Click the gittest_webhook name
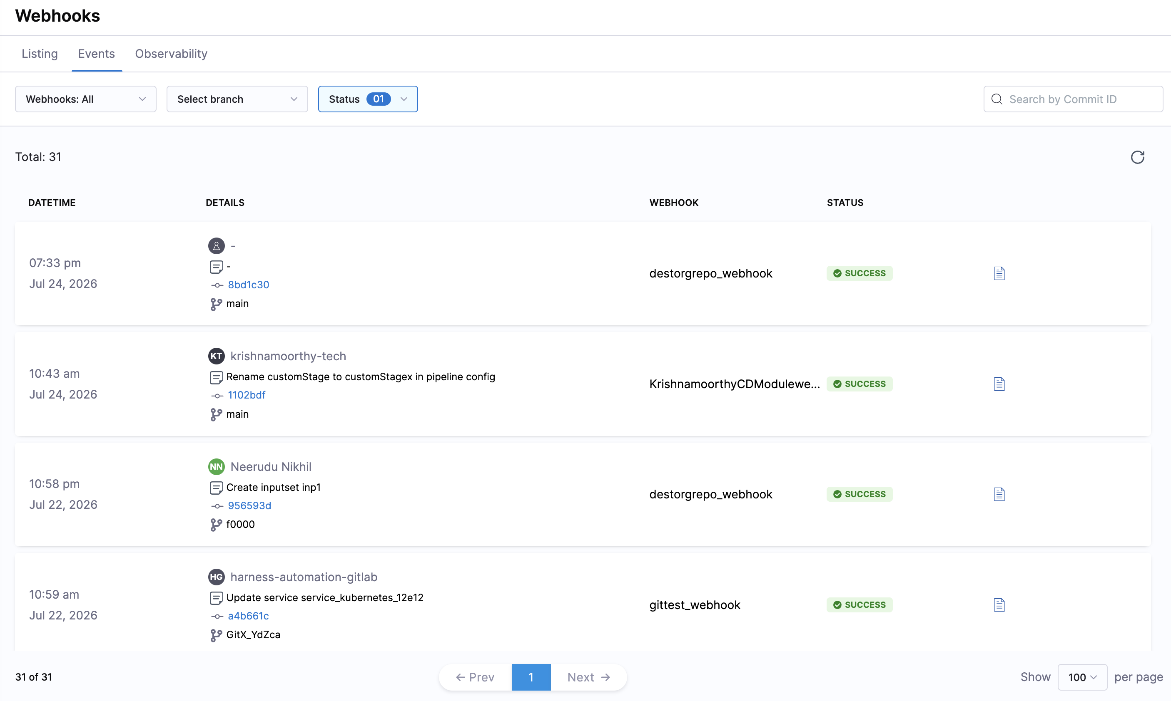This screenshot has width=1171, height=701. coord(695,605)
